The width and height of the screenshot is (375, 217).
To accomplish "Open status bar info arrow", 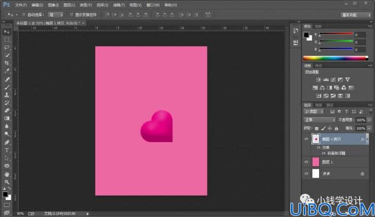I will click(88, 214).
